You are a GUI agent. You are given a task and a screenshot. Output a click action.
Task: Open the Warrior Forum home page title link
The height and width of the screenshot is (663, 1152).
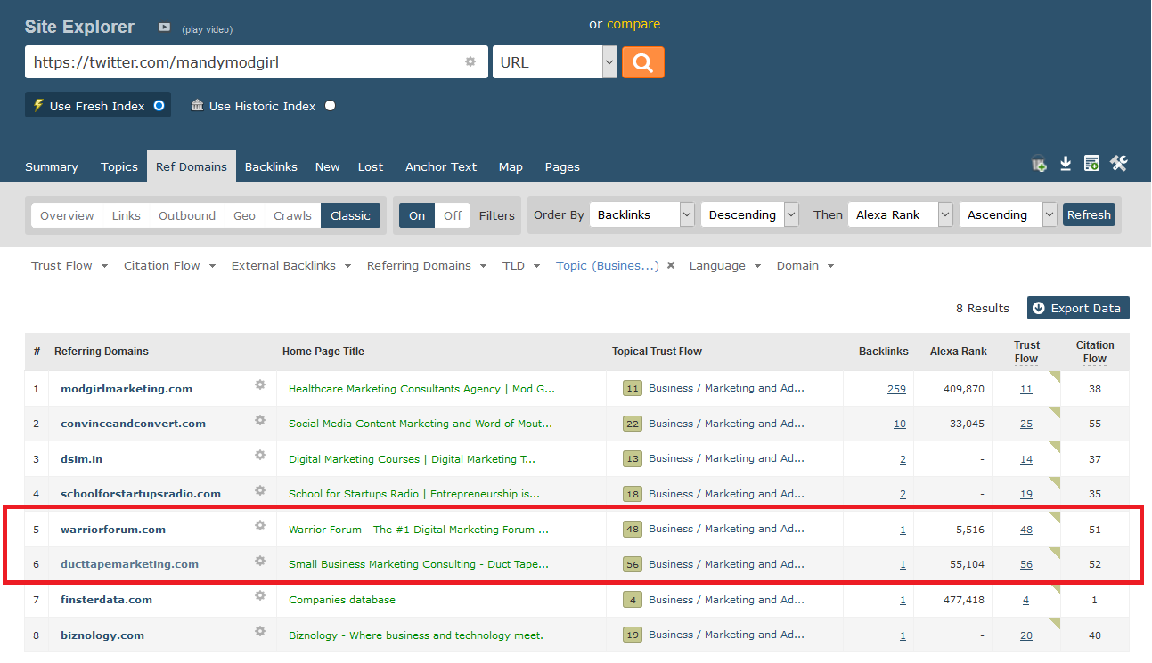pyautogui.click(x=419, y=529)
